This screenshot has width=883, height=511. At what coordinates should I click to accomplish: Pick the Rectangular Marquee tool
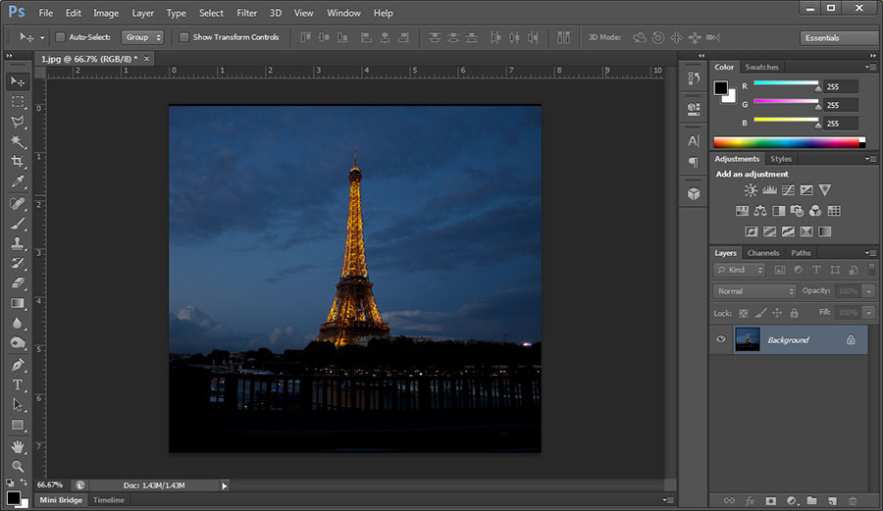(18, 102)
